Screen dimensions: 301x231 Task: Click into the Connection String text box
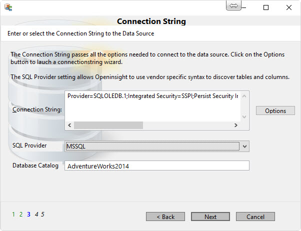pyautogui.click(x=152, y=106)
